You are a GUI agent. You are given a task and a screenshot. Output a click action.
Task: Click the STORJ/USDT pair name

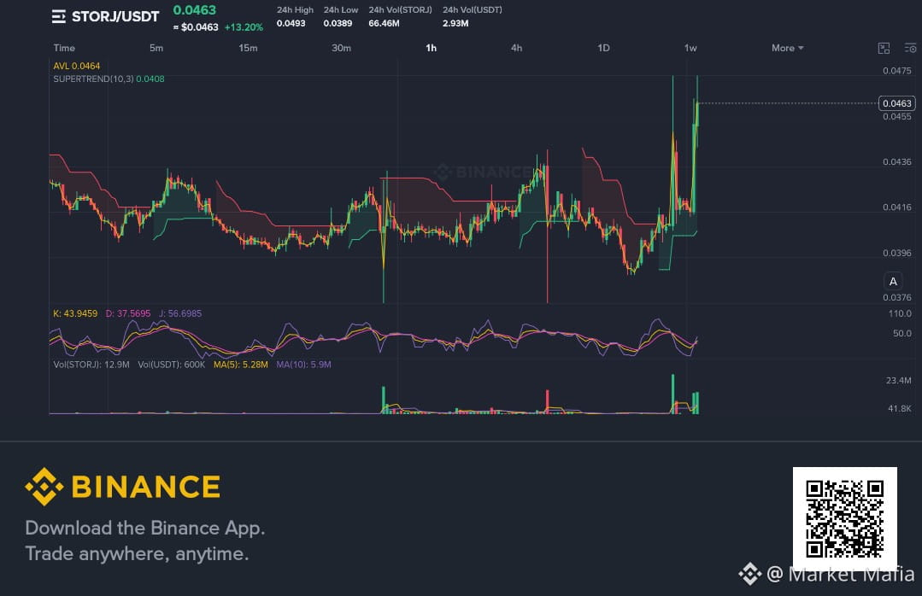[115, 16]
